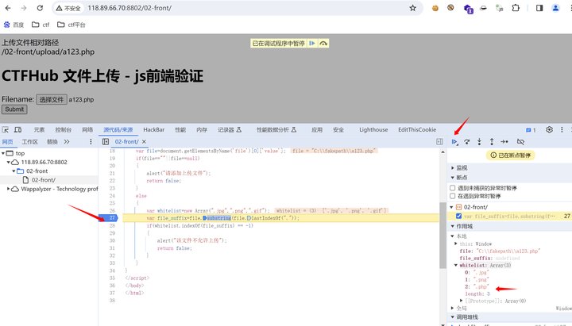
Task: Open the Lighthouse tab
Action: coord(373,129)
